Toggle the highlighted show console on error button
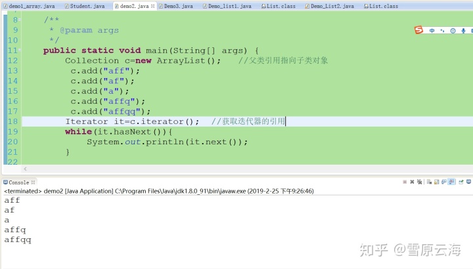The image size is (473, 269). click(451, 182)
